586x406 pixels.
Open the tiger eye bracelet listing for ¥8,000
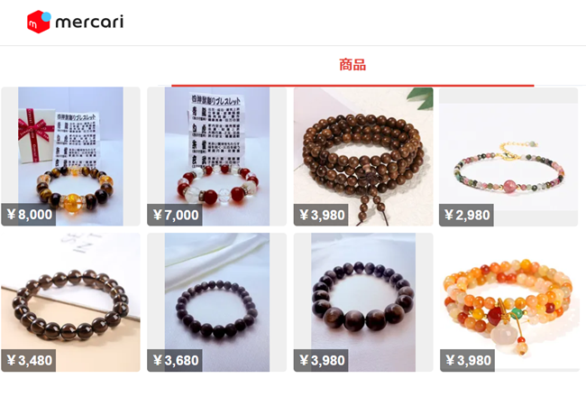pyautogui.click(x=70, y=156)
